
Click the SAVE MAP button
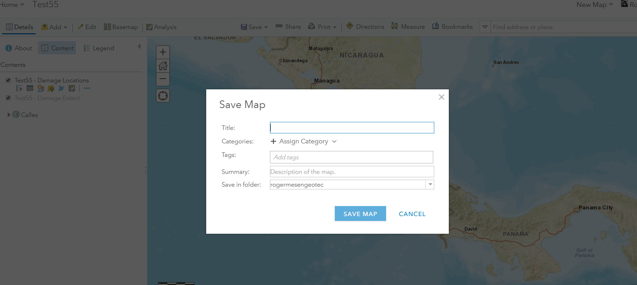(x=360, y=214)
